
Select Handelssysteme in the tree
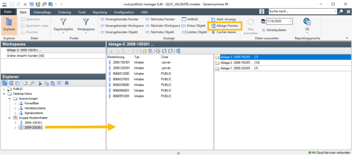[x=35, y=108]
